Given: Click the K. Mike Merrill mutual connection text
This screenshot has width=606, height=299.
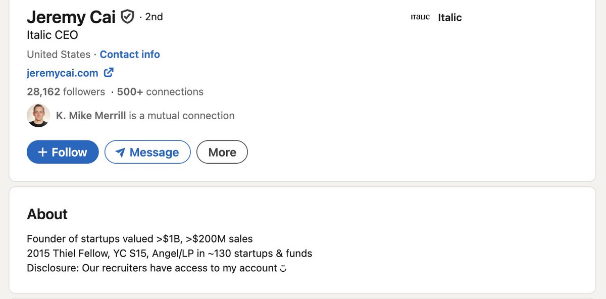Looking at the screenshot, I should [x=145, y=116].
